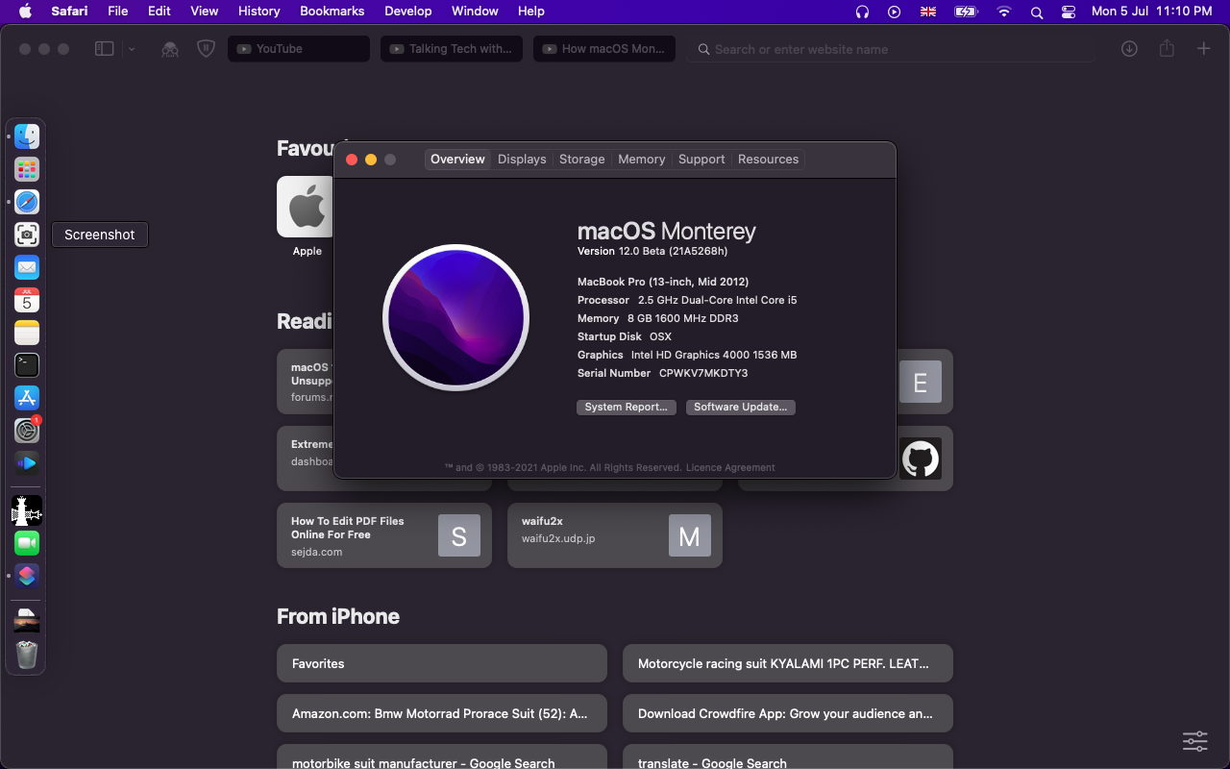This screenshot has width=1230, height=769.
Task: Click the System Report button
Action: (x=627, y=408)
